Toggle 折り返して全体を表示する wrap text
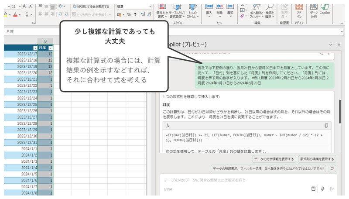 click(91, 7)
